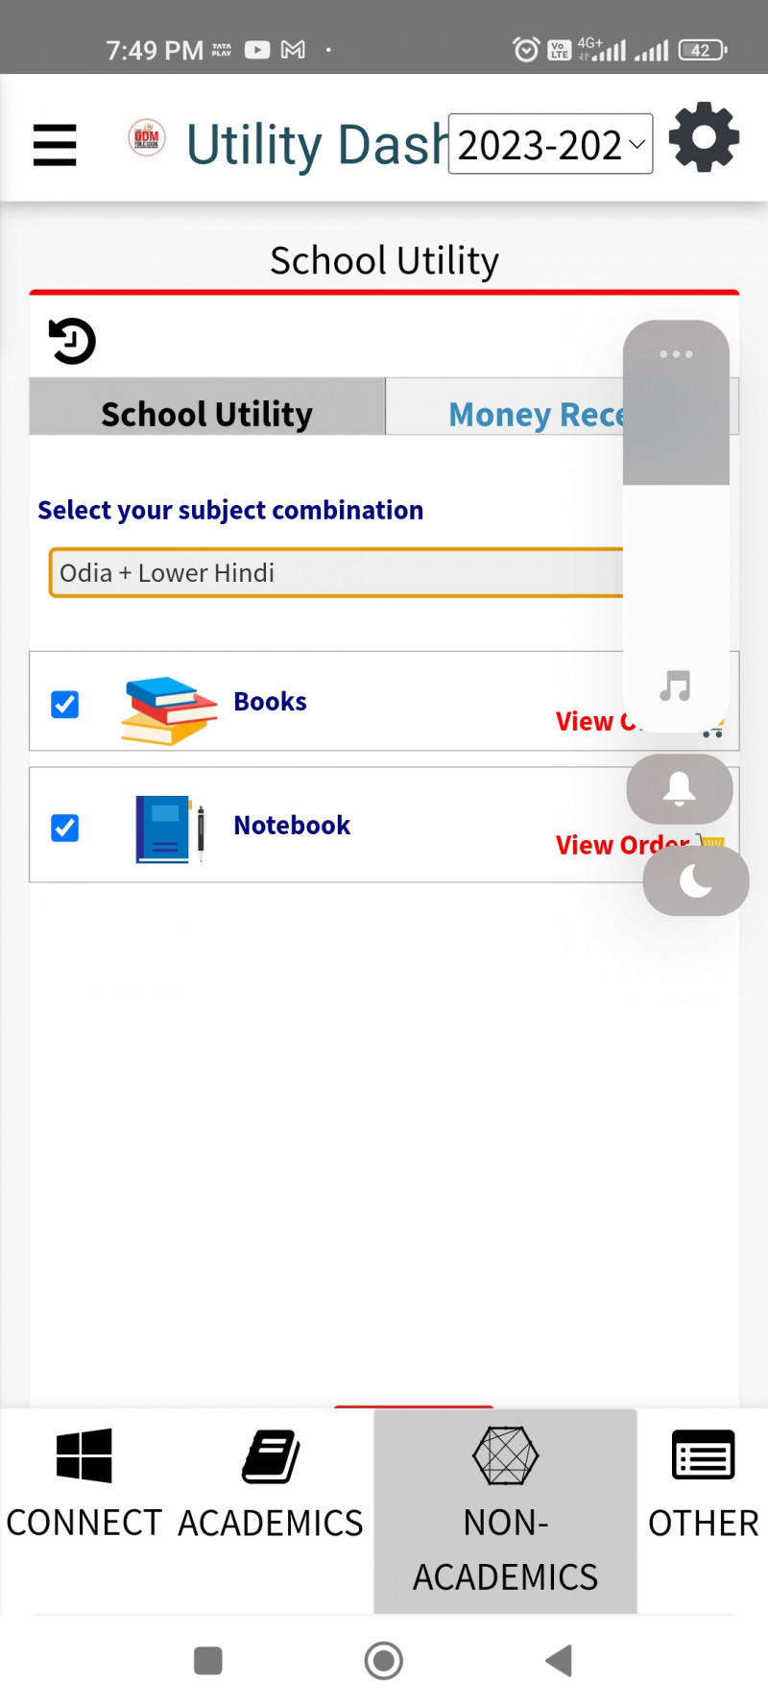Open the academic year 2023-202 dropdown
Viewport: 768px width, 1707px height.
(x=550, y=145)
